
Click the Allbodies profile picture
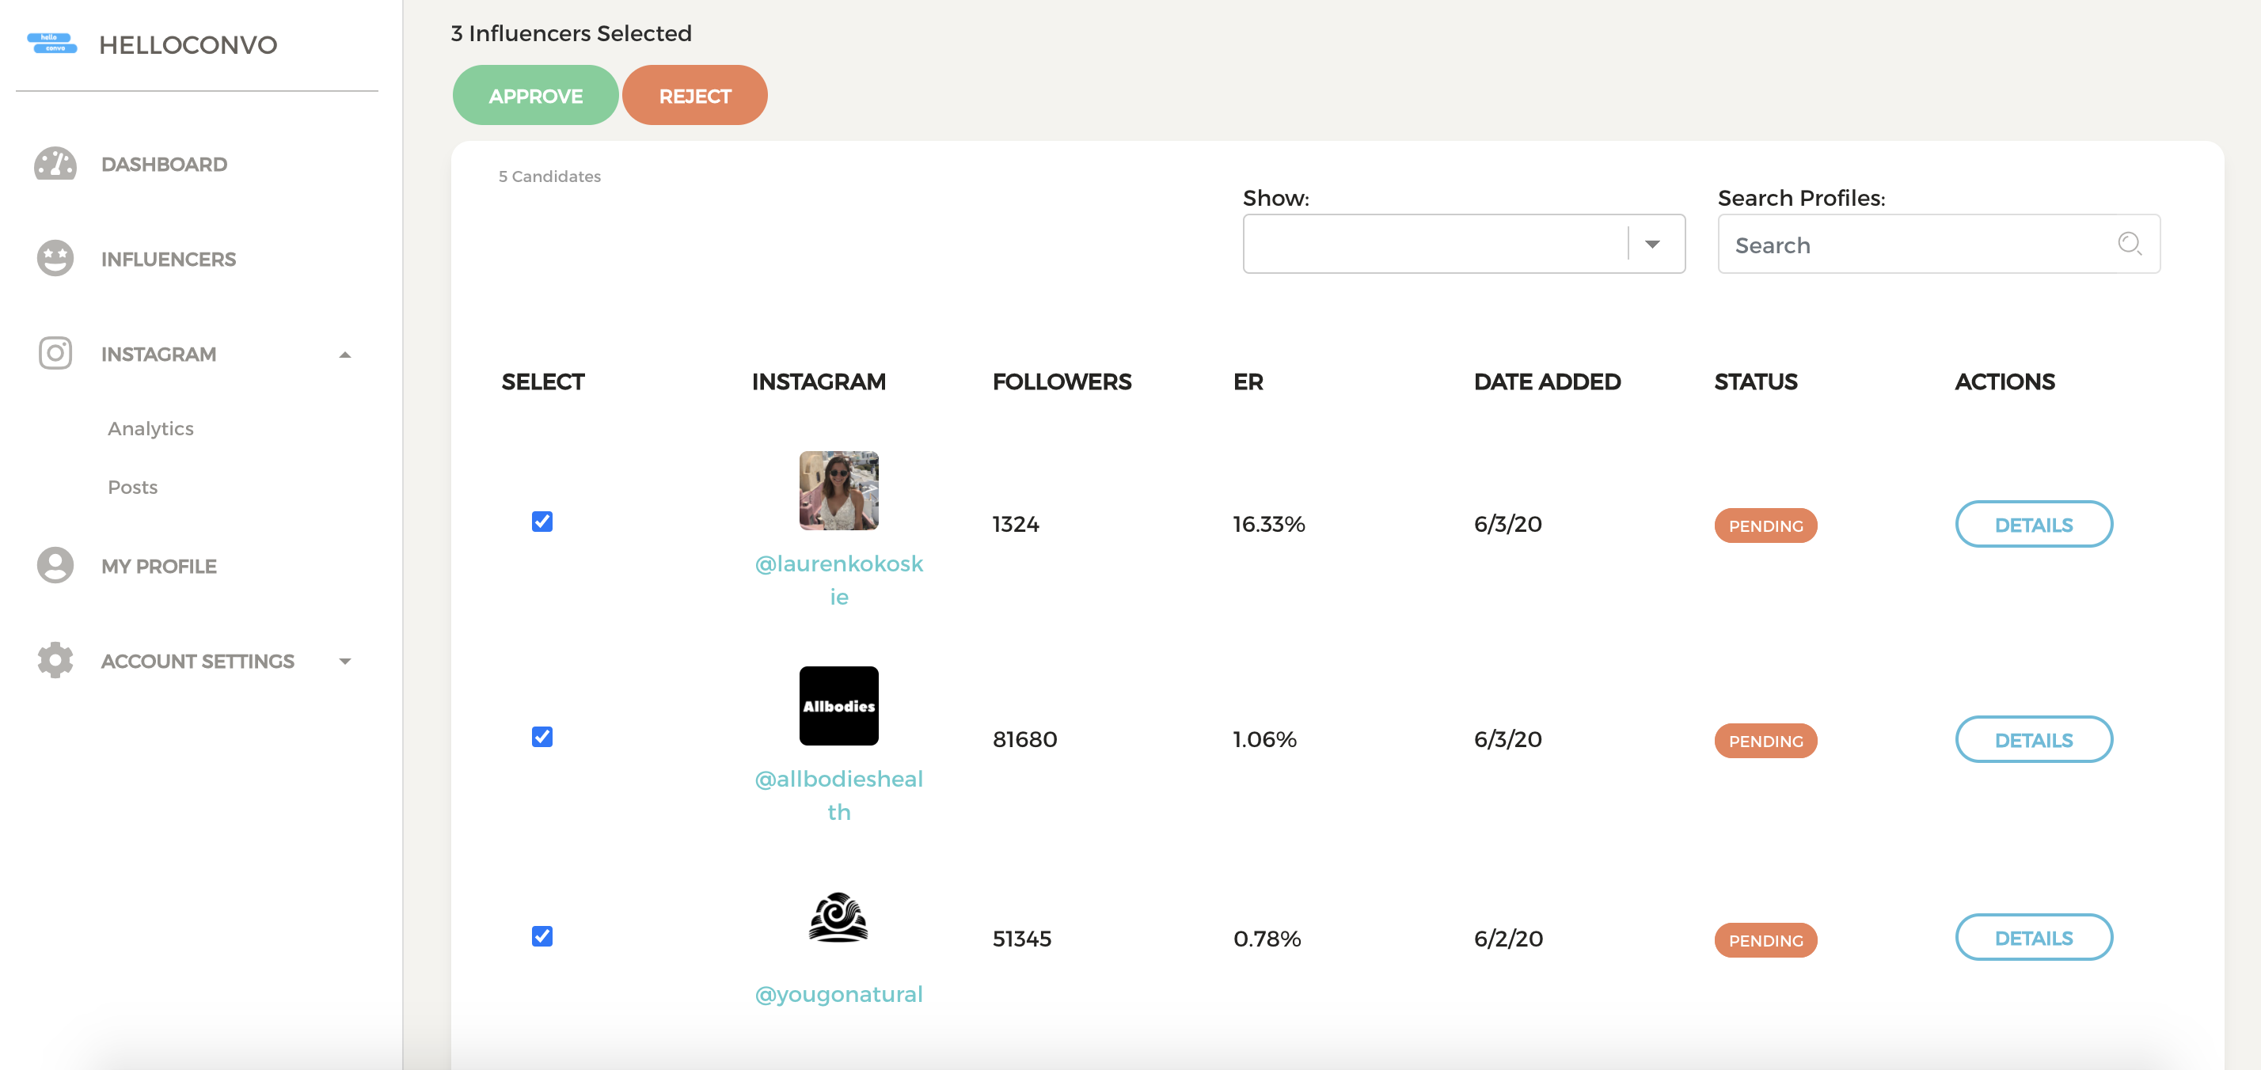(x=838, y=705)
